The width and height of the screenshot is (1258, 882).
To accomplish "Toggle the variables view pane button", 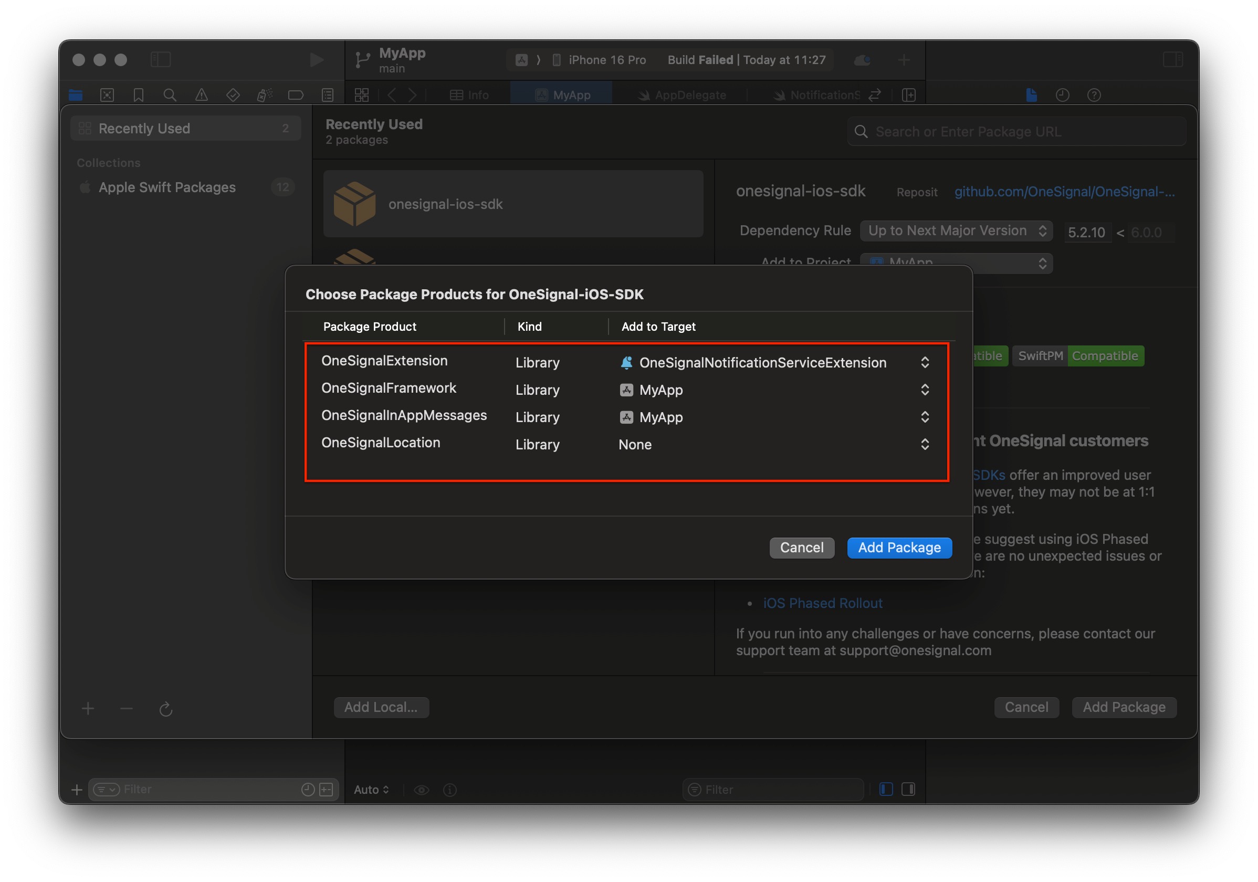I will (x=886, y=789).
